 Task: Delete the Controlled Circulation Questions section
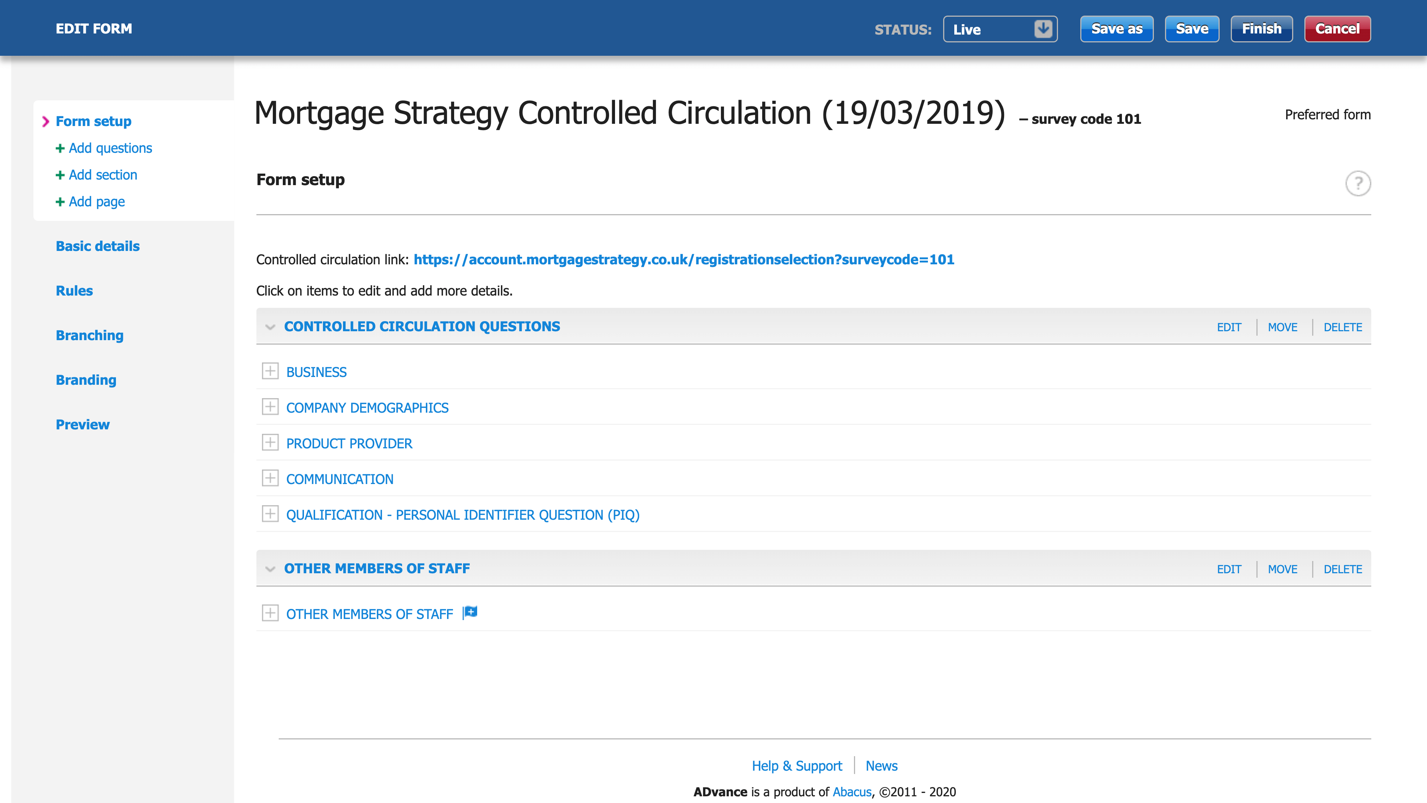click(1342, 328)
